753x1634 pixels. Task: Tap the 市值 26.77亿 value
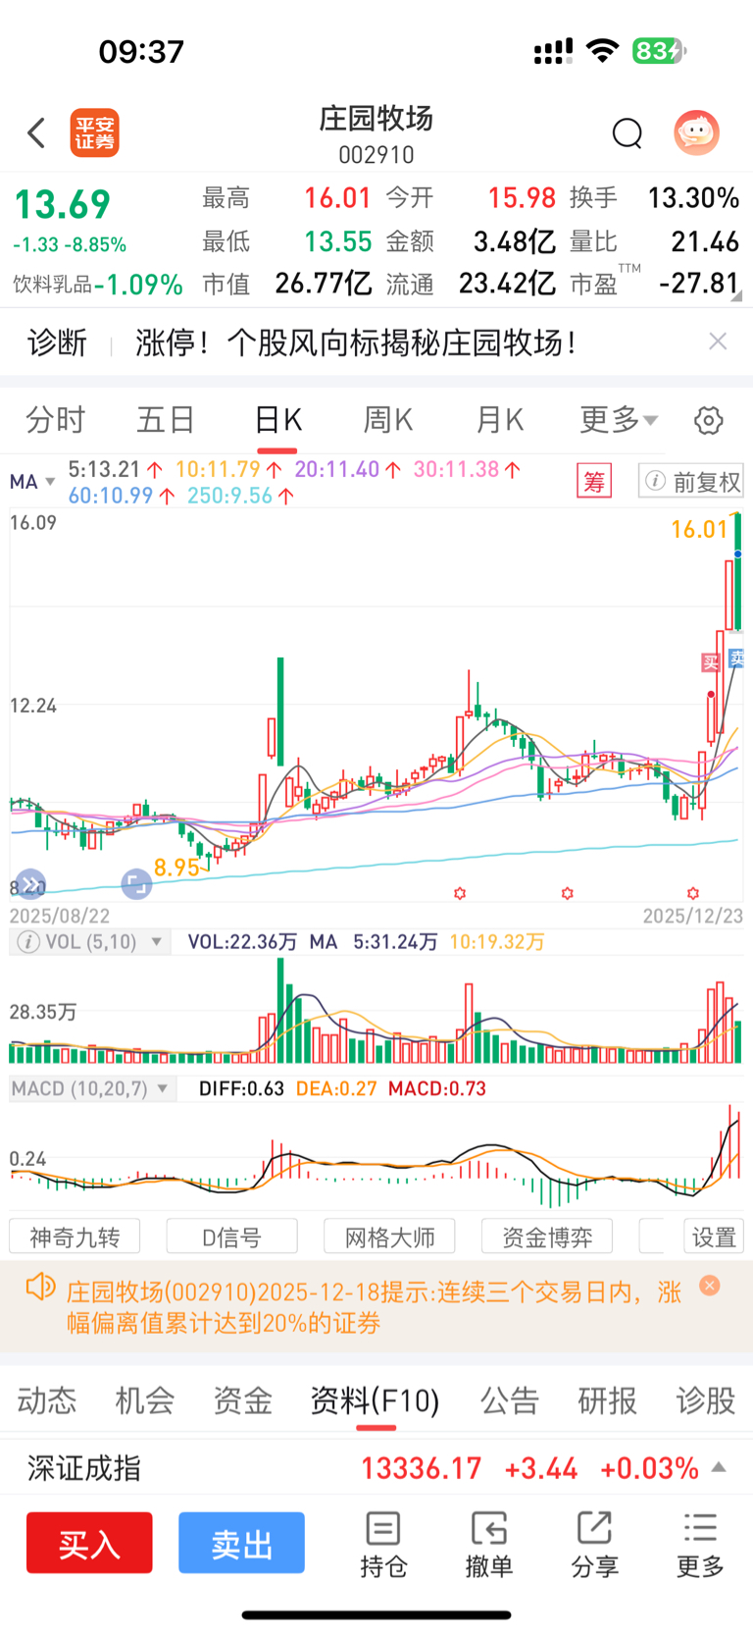click(x=324, y=284)
